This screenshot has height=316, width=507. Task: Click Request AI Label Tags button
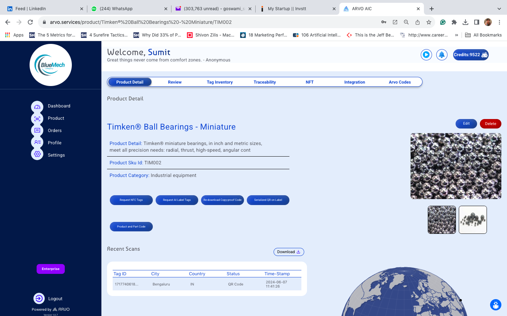177,200
